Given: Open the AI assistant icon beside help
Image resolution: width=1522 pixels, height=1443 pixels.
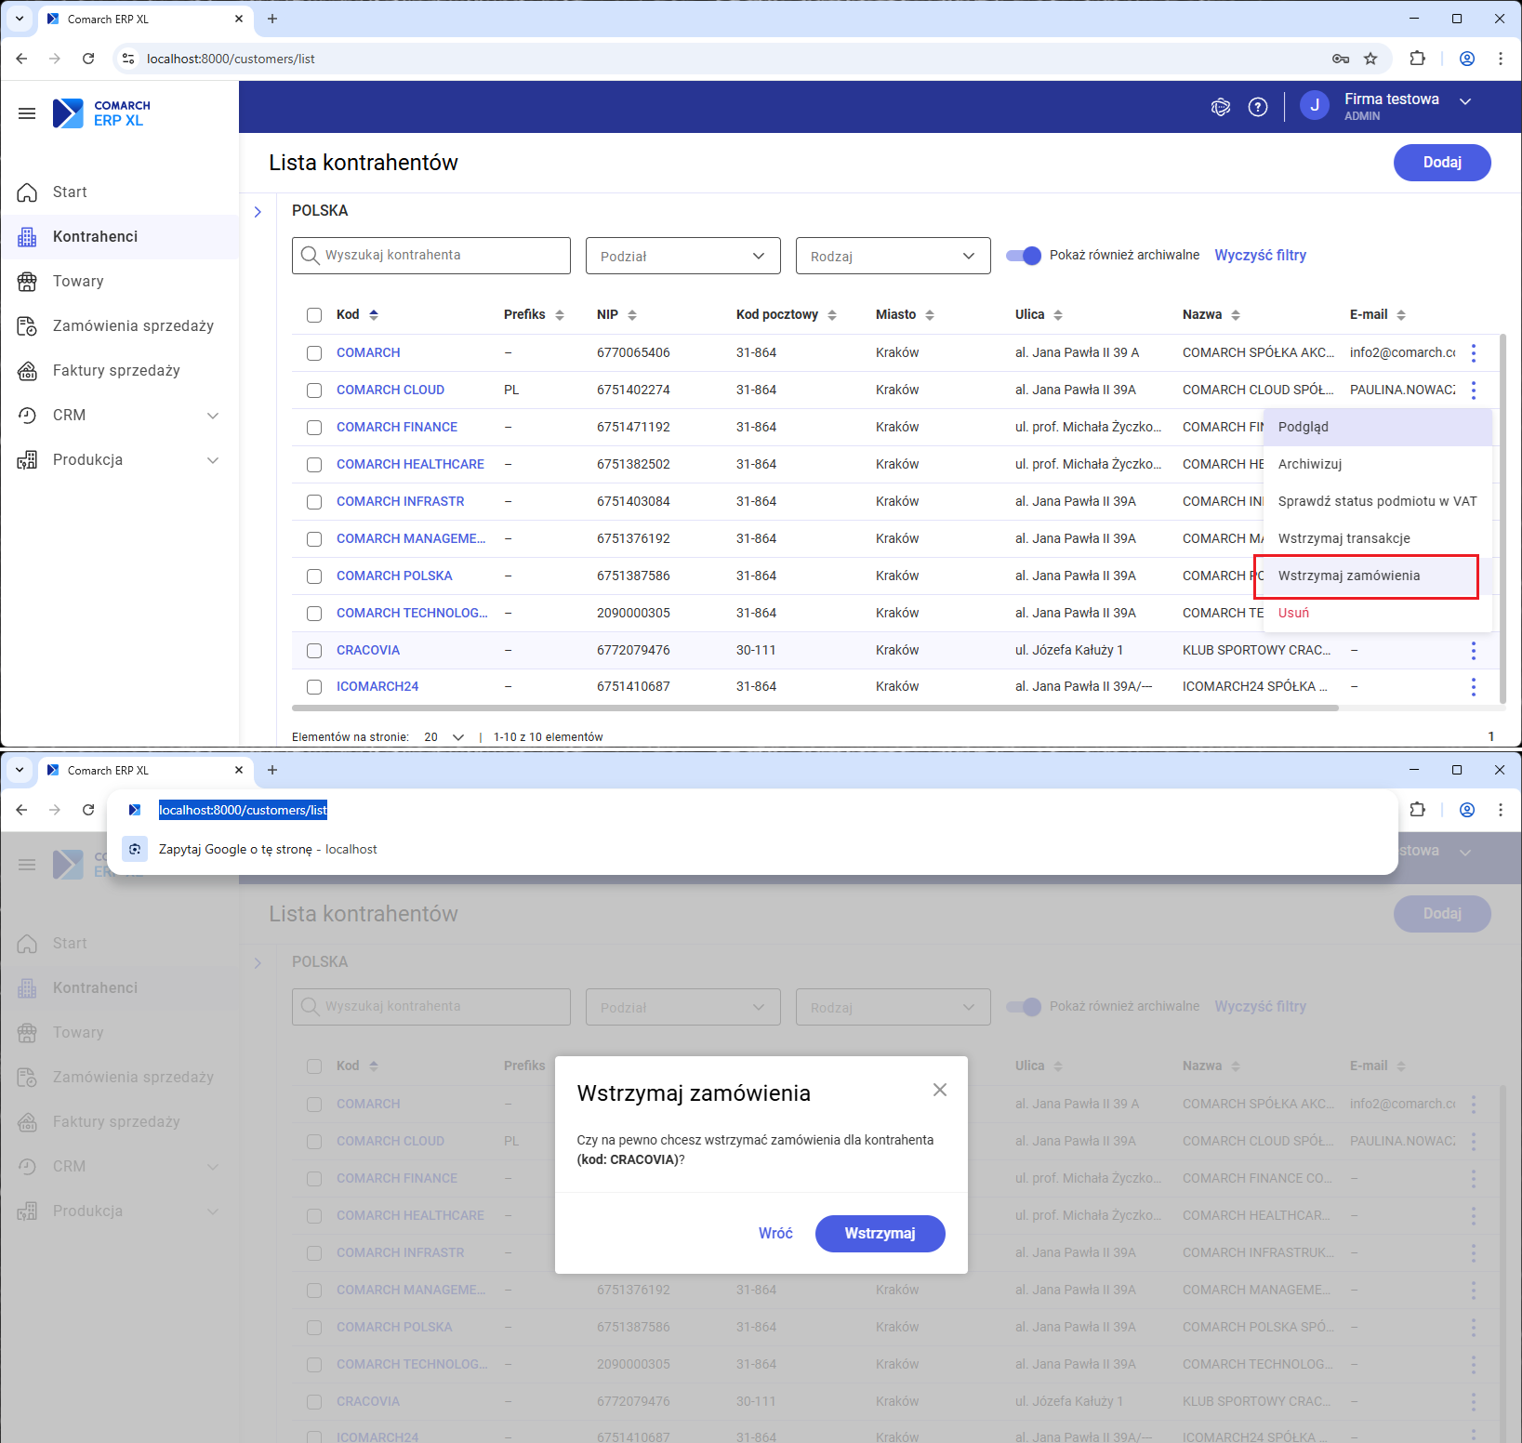Looking at the screenshot, I should click(1221, 107).
